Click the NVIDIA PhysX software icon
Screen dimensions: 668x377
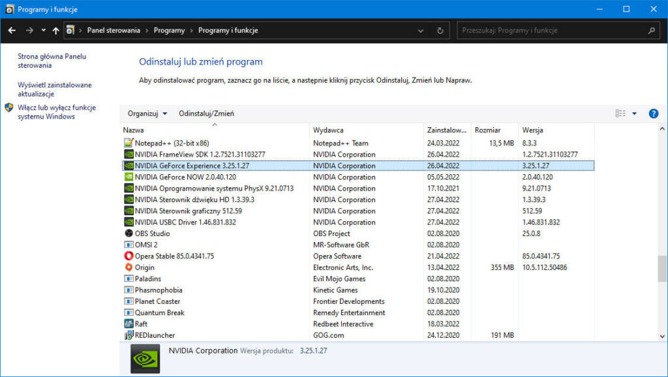click(x=129, y=188)
